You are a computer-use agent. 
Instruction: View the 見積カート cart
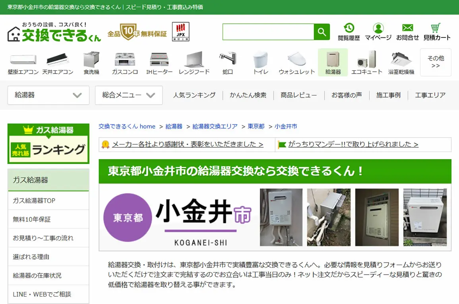[437, 32]
